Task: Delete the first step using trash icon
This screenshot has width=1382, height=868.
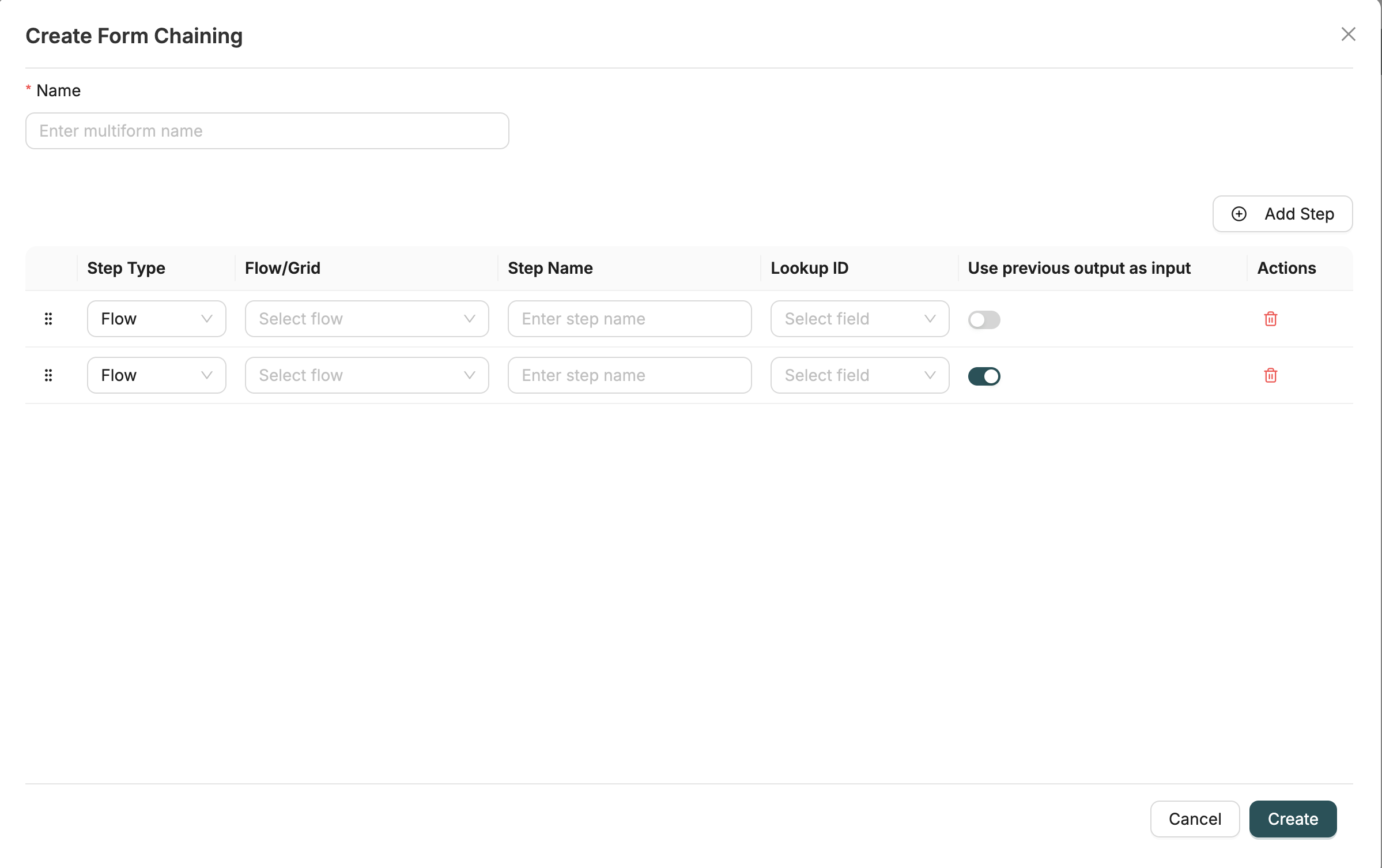Action: pos(1270,319)
